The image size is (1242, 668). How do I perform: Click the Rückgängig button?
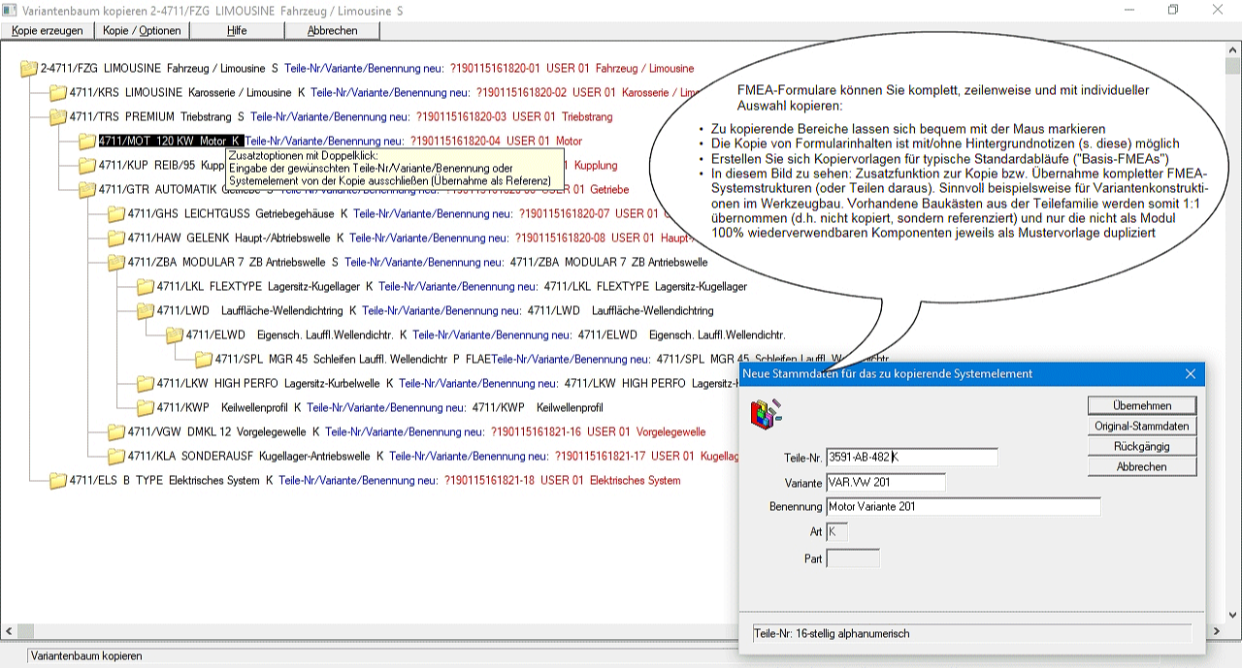pos(1142,447)
